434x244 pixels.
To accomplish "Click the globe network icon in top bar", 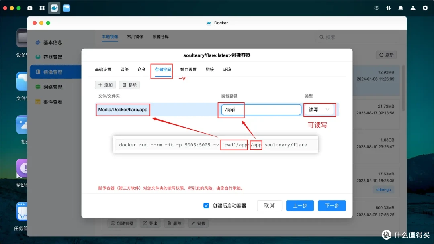I will point(376,8).
